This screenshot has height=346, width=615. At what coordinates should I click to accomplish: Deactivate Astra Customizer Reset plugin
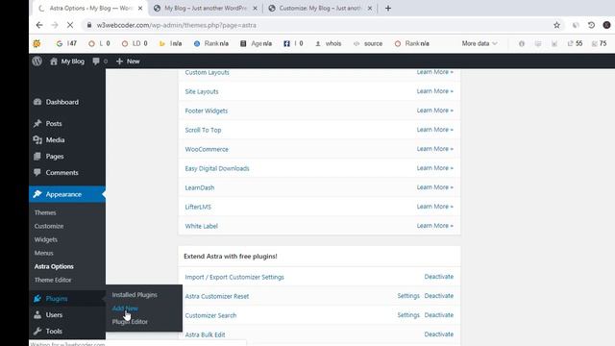[438, 296]
